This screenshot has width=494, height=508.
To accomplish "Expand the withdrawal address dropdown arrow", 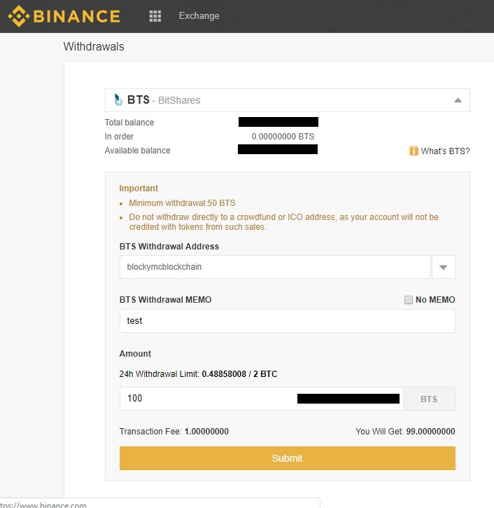I will pyautogui.click(x=443, y=267).
